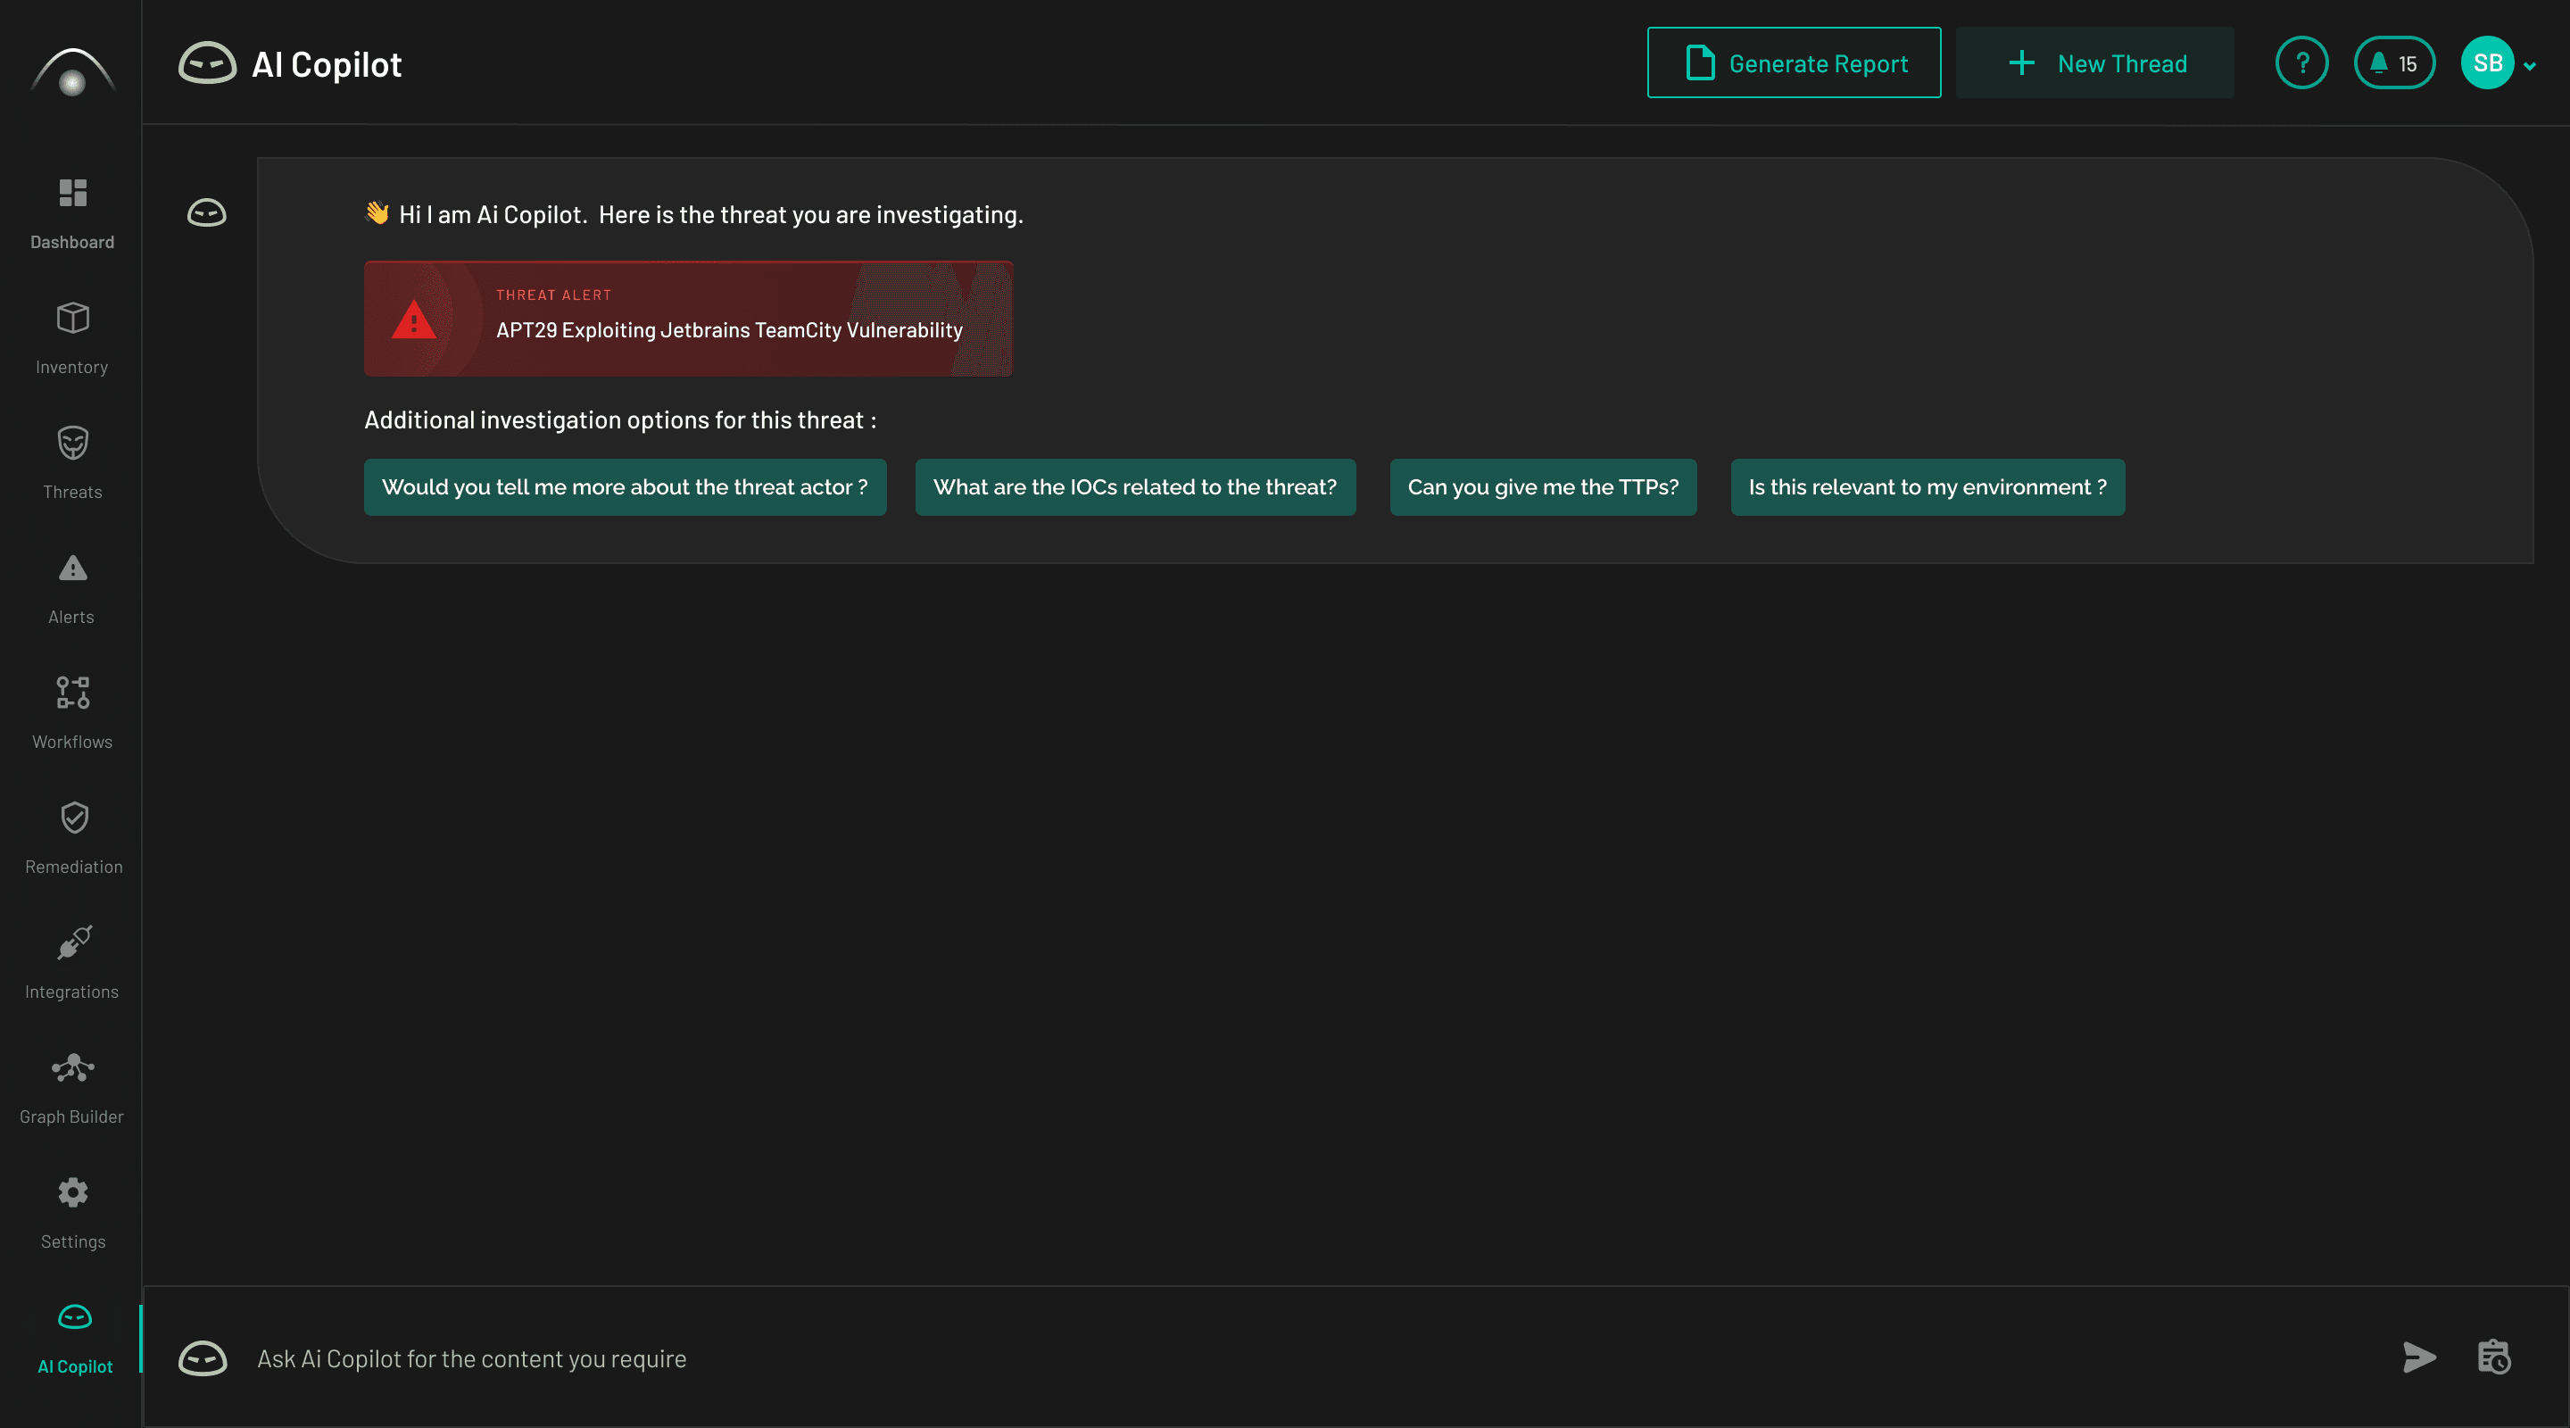Navigate to Threats section
The height and width of the screenshot is (1428, 2570).
tap(72, 461)
